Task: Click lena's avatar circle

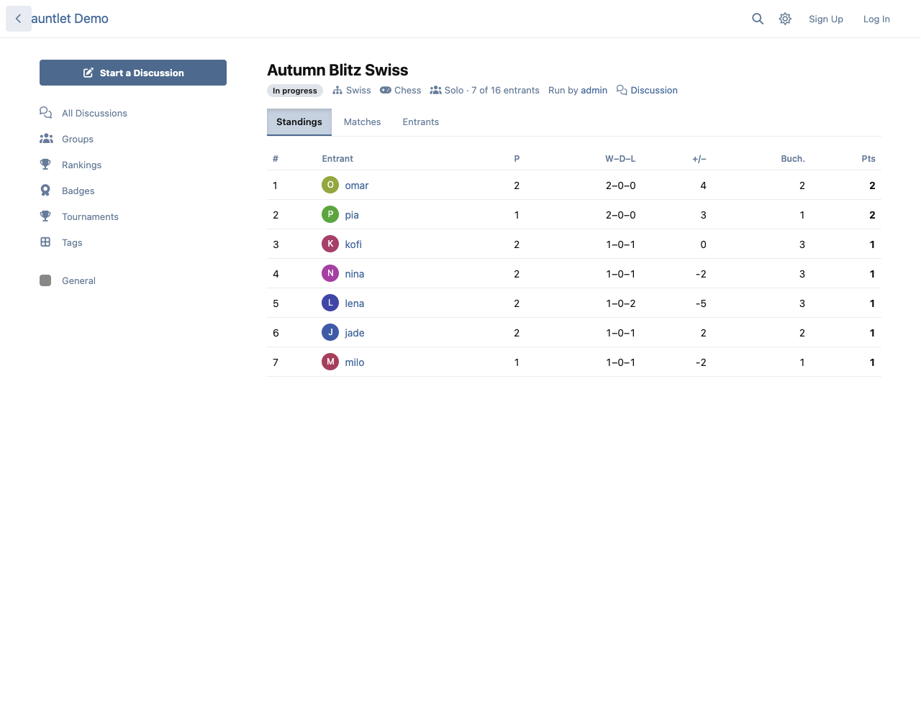Action: coord(330,303)
